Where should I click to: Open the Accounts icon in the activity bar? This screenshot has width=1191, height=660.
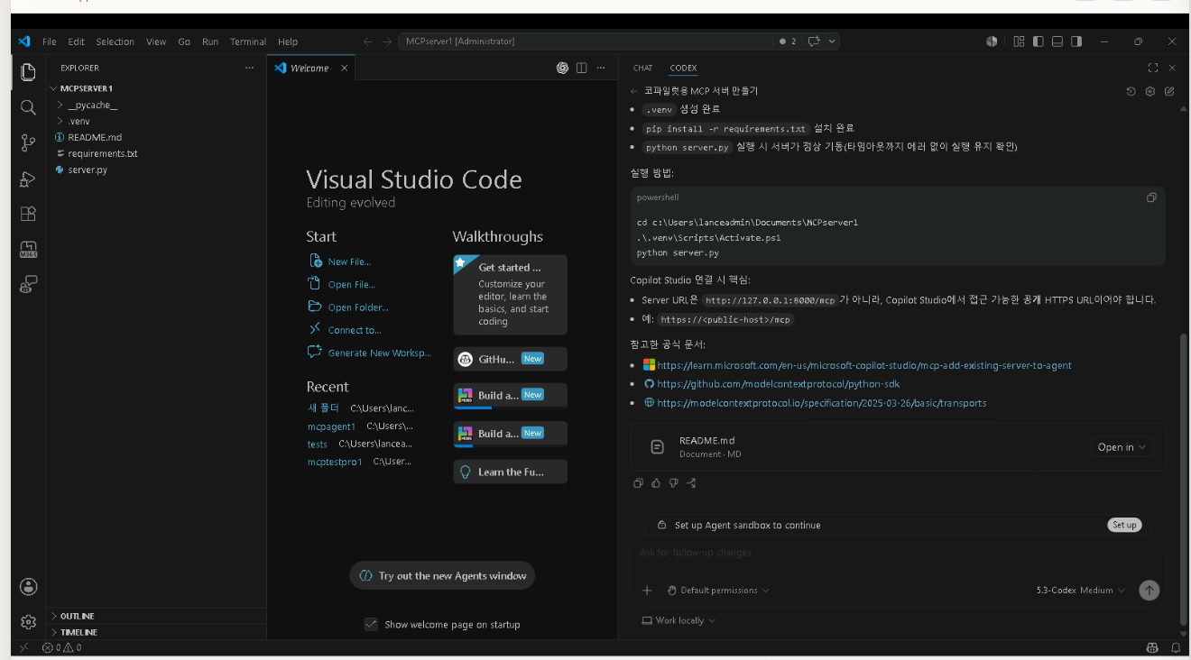(28, 587)
